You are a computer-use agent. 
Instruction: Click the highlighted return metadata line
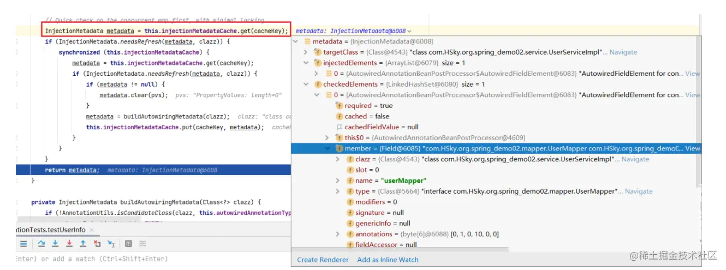(x=153, y=170)
